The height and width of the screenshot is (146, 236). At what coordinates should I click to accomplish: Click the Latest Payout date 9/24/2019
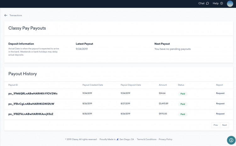[81, 49]
